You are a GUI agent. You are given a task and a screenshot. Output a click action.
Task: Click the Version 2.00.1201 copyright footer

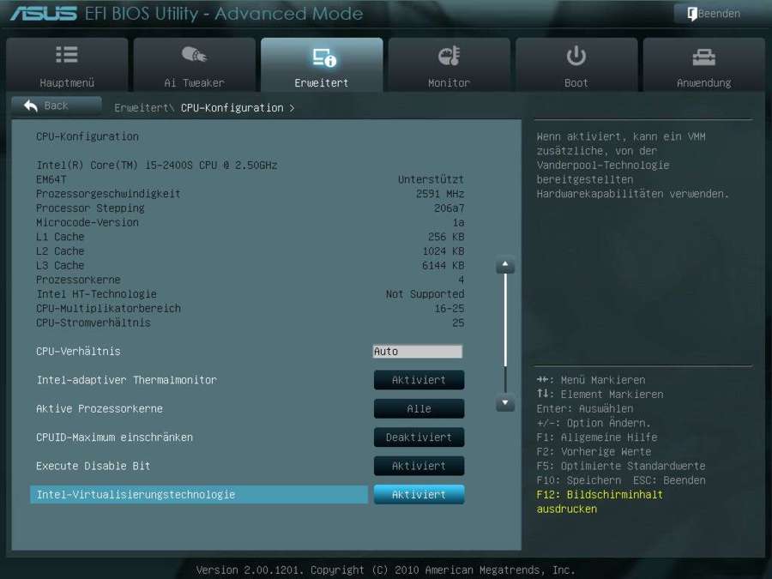coord(385,570)
